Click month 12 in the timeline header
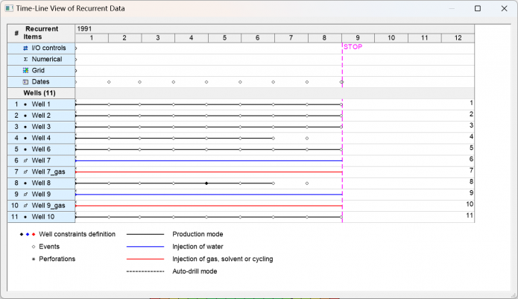 click(x=457, y=37)
